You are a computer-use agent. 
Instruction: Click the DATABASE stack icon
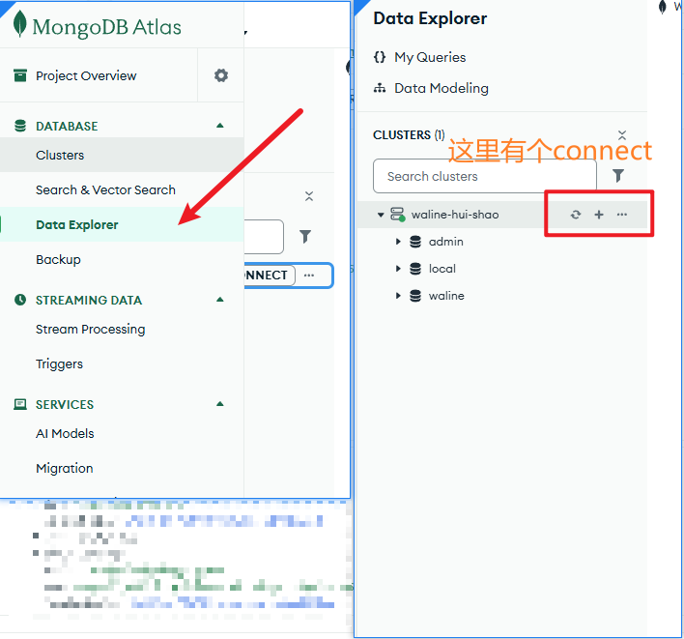tap(20, 126)
